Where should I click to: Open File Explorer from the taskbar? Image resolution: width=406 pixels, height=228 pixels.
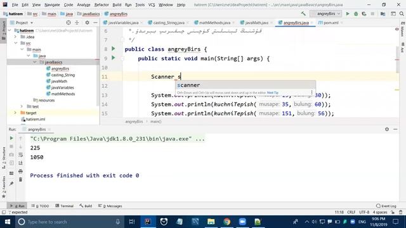coord(211,222)
